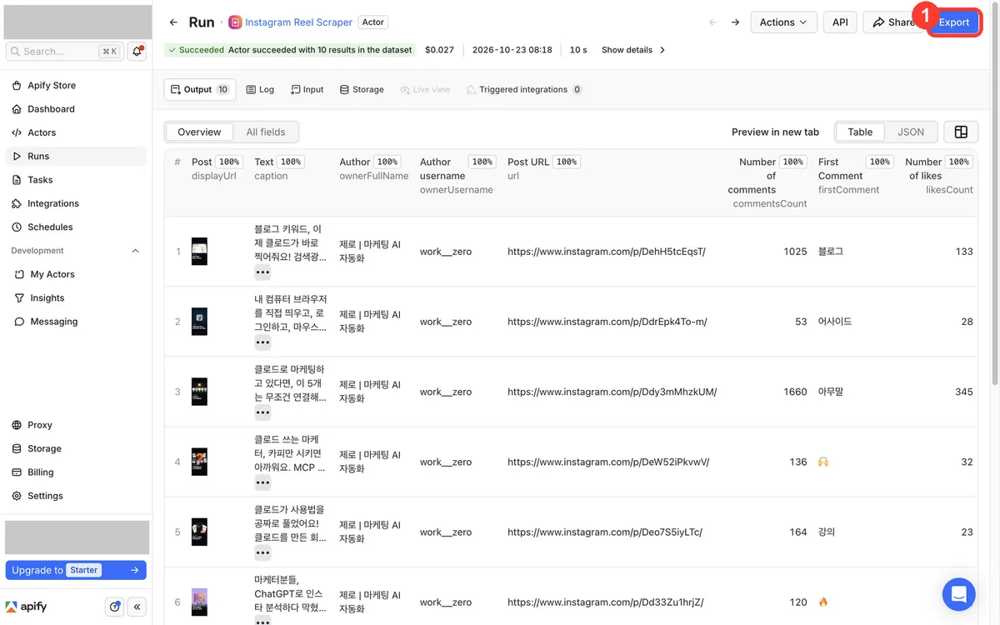Open the help question mark icon
This screenshot has height=625, width=1000.
[x=115, y=607]
